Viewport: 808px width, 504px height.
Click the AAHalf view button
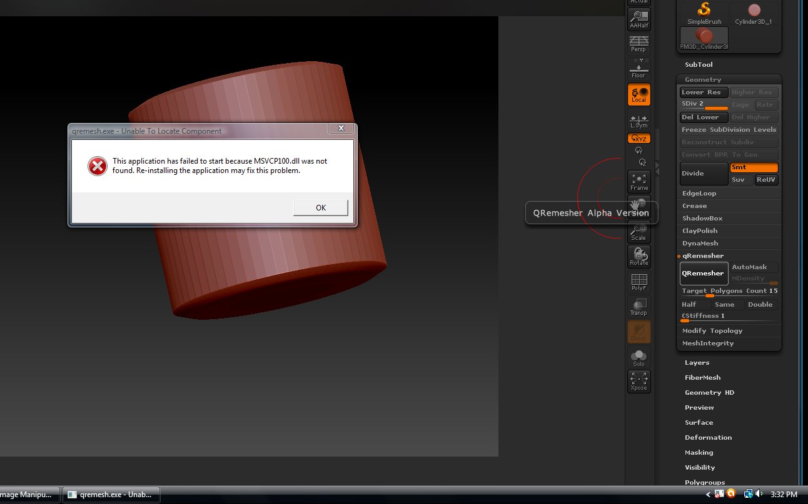click(x=639, y=20)
